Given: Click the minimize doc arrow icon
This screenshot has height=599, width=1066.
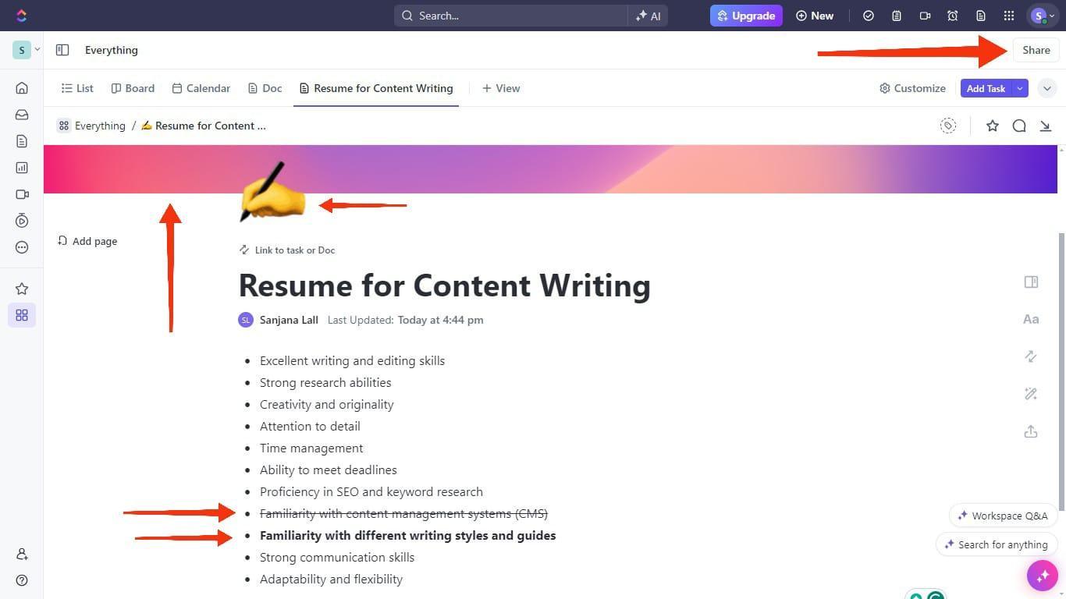Looking at the screenshot, I should pos(1046,126).
